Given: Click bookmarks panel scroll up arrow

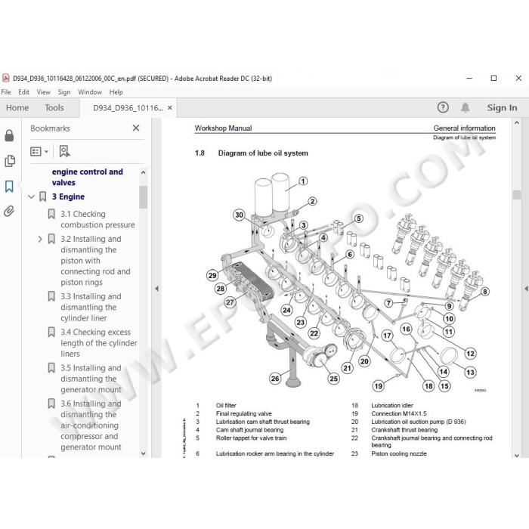Looking at the screenshot, I should pos(143,172).
